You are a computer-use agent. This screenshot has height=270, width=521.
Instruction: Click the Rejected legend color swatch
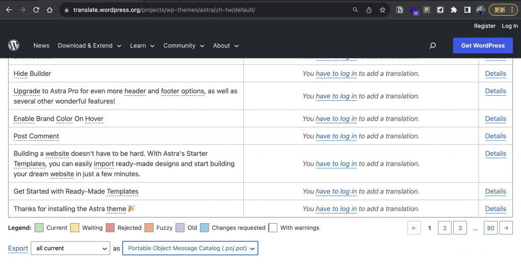pyautogui.click(x=110, y=228)
